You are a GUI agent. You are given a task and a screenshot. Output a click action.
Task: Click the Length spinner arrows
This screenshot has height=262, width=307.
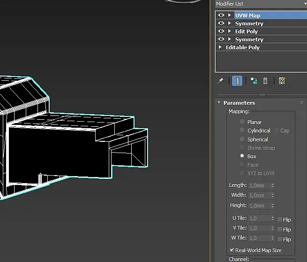coord(273,185)
